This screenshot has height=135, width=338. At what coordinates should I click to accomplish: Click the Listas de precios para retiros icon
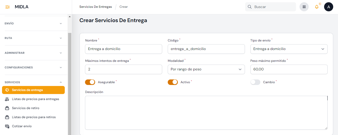[7, 117]
